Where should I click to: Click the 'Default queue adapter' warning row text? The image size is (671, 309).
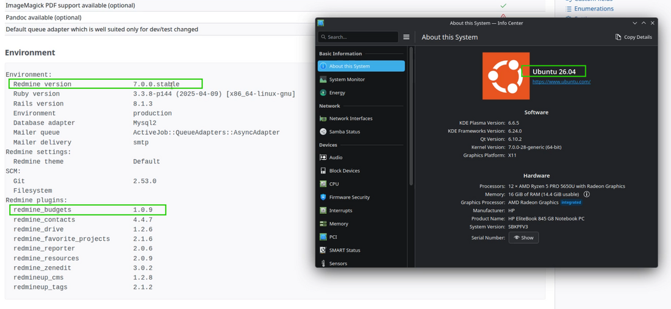[102, 29]
